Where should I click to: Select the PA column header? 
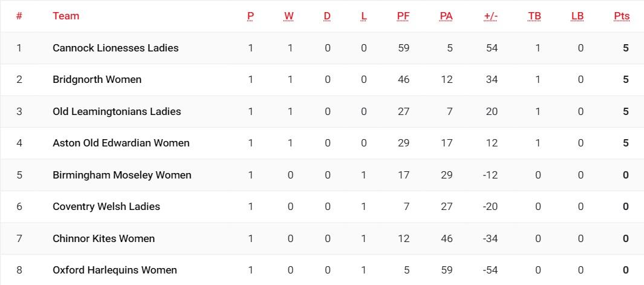(446, 16)
